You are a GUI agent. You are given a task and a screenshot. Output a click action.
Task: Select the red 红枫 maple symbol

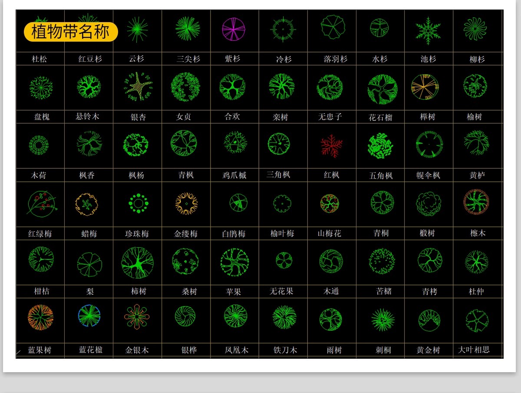332,146
